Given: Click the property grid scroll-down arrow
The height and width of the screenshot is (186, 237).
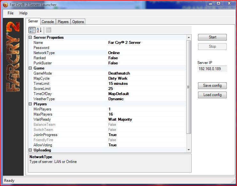Looking at the screenshot, I should pos(189,150).
